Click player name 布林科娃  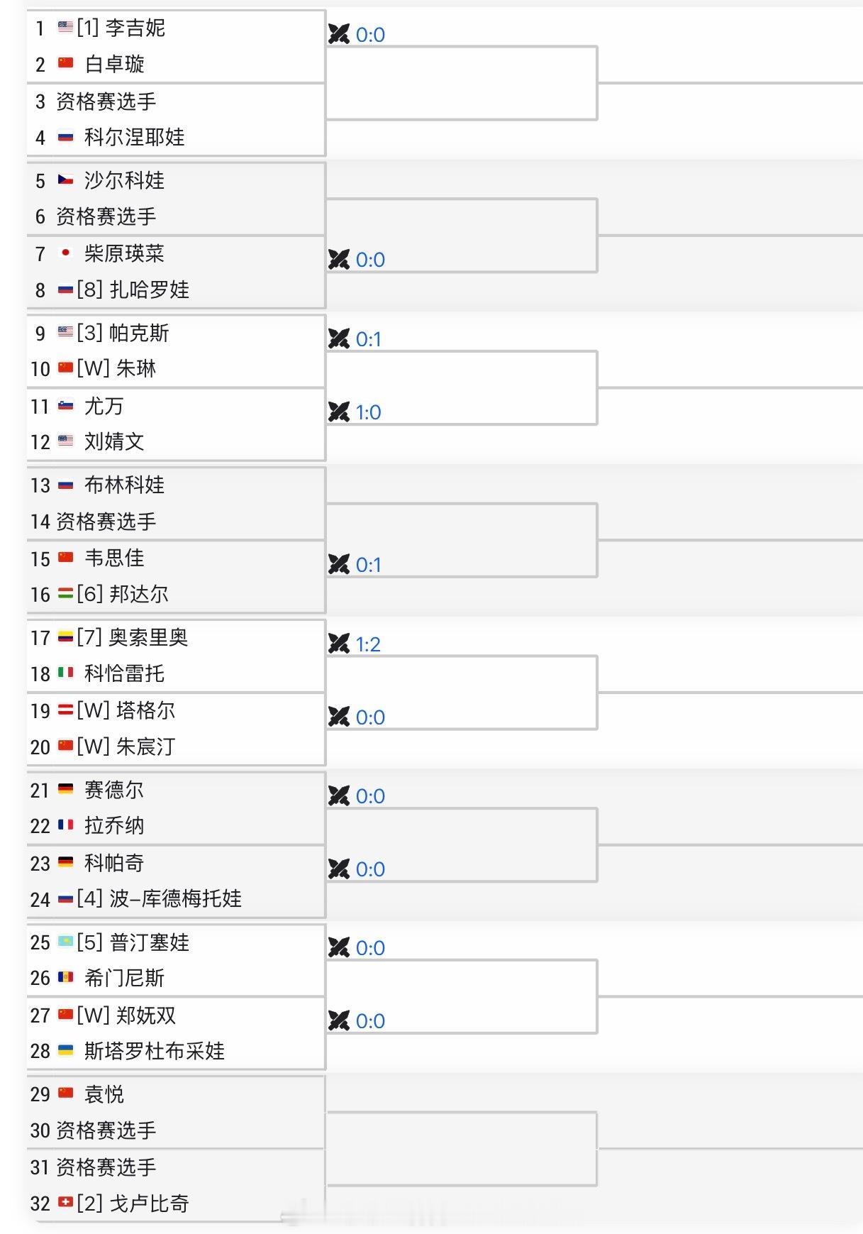(x=124, y=485)
